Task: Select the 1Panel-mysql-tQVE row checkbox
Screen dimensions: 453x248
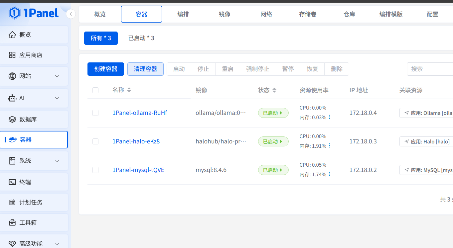Action: click(95, 170)
